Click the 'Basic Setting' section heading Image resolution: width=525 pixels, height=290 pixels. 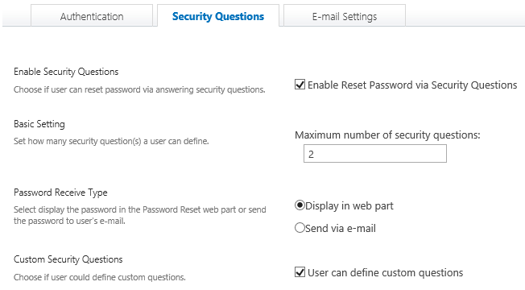point(39,124)
